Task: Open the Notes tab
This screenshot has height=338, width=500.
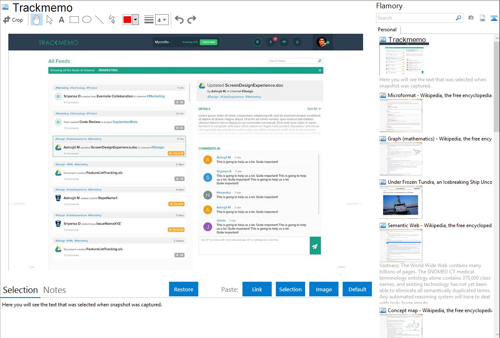Action: click(x=55, y=290)
